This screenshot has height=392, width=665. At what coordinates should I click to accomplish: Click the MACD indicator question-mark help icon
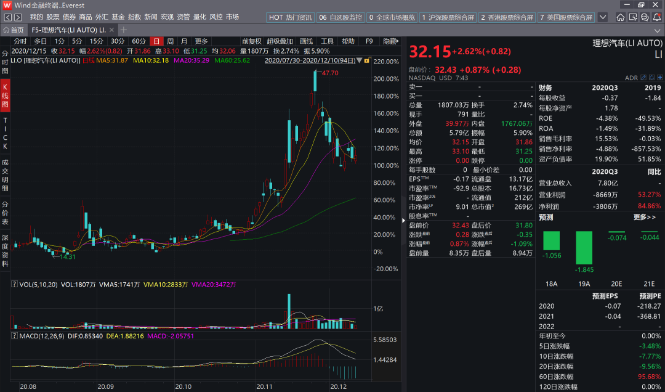point(14,335)
